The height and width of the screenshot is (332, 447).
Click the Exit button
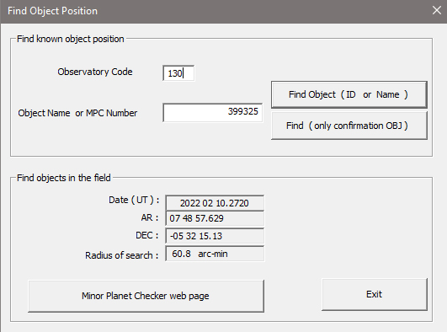pyautogui.click(x=375, y=294)
